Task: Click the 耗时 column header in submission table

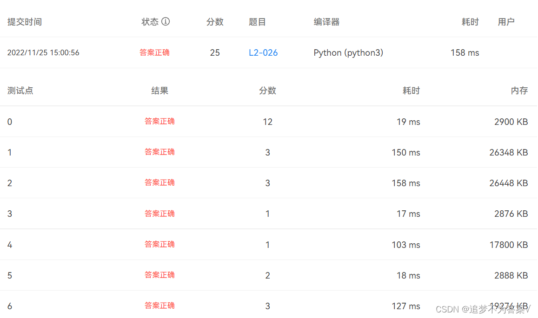Action: [x=470, y=21]
